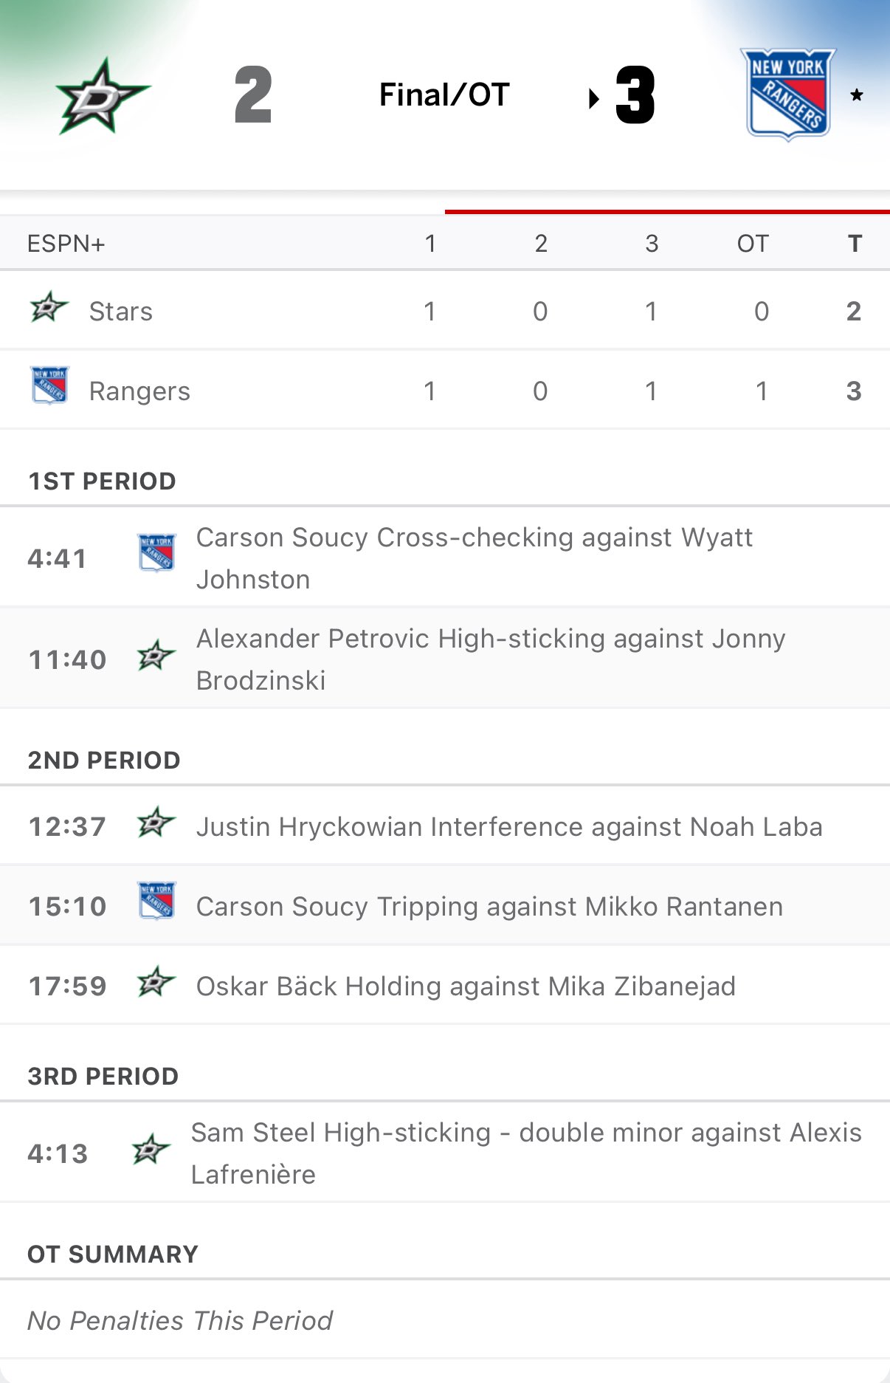The width and height of the screenshot is (890, 1383).
Task: Click the Rangers icon in linescore row
Action: click(x=49, y=385)
